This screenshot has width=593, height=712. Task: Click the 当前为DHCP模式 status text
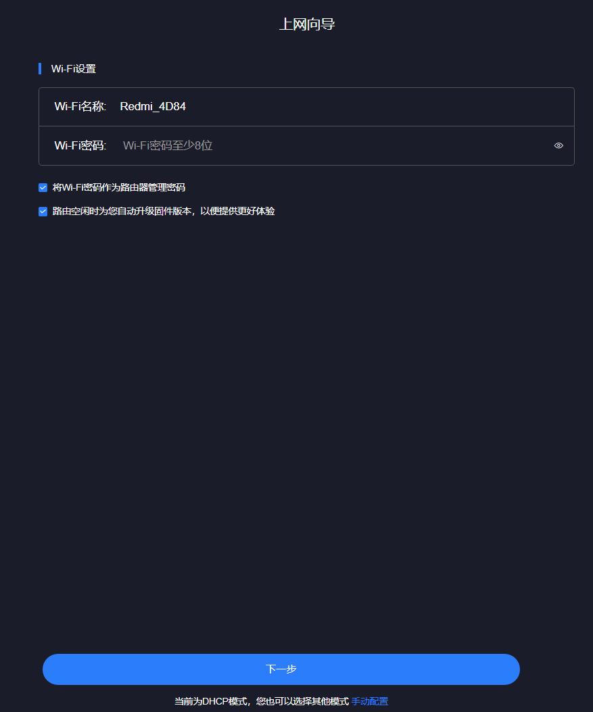point(210,701)
